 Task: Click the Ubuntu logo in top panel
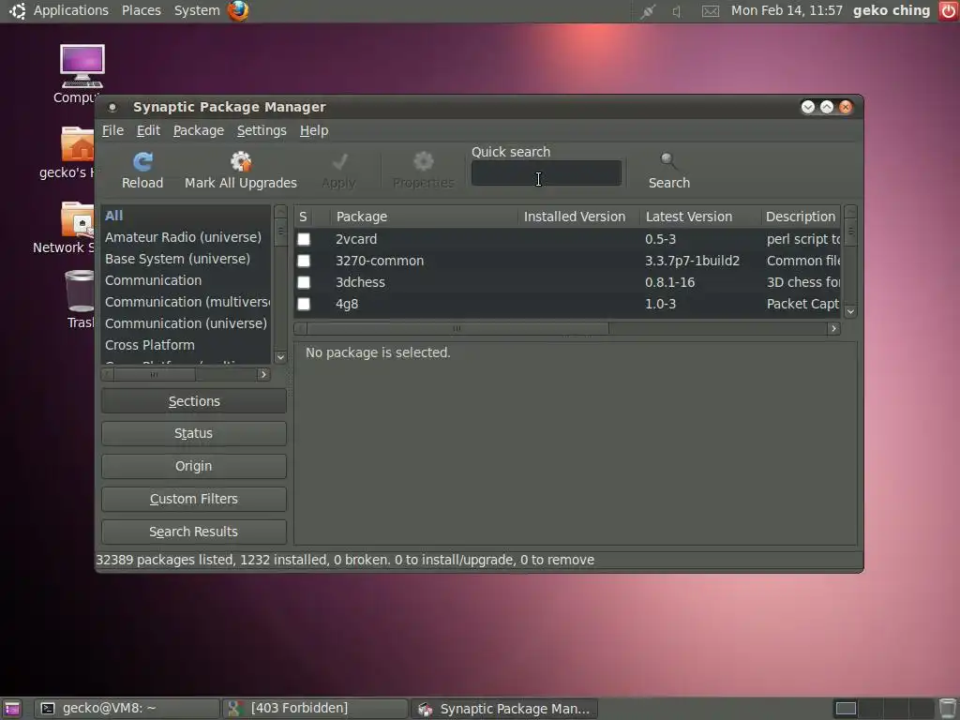point(17,10)
